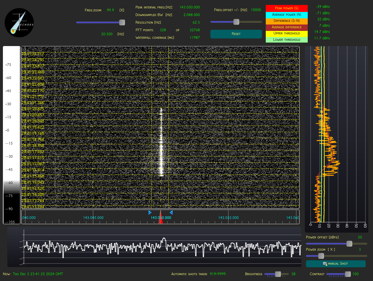Click the FFT total value 32768
This screenshot has height=281, width=373.
coord(195,30)
